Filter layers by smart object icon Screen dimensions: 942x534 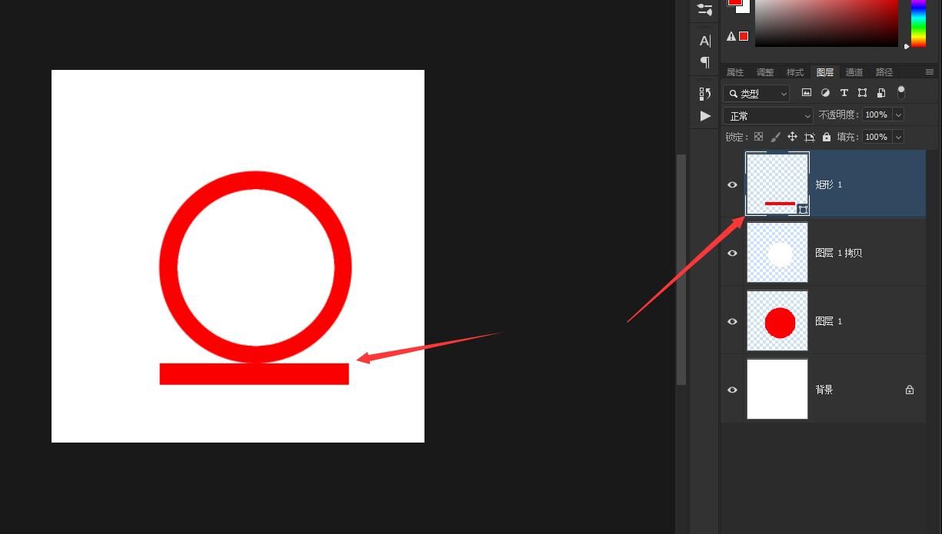point(881,93)
